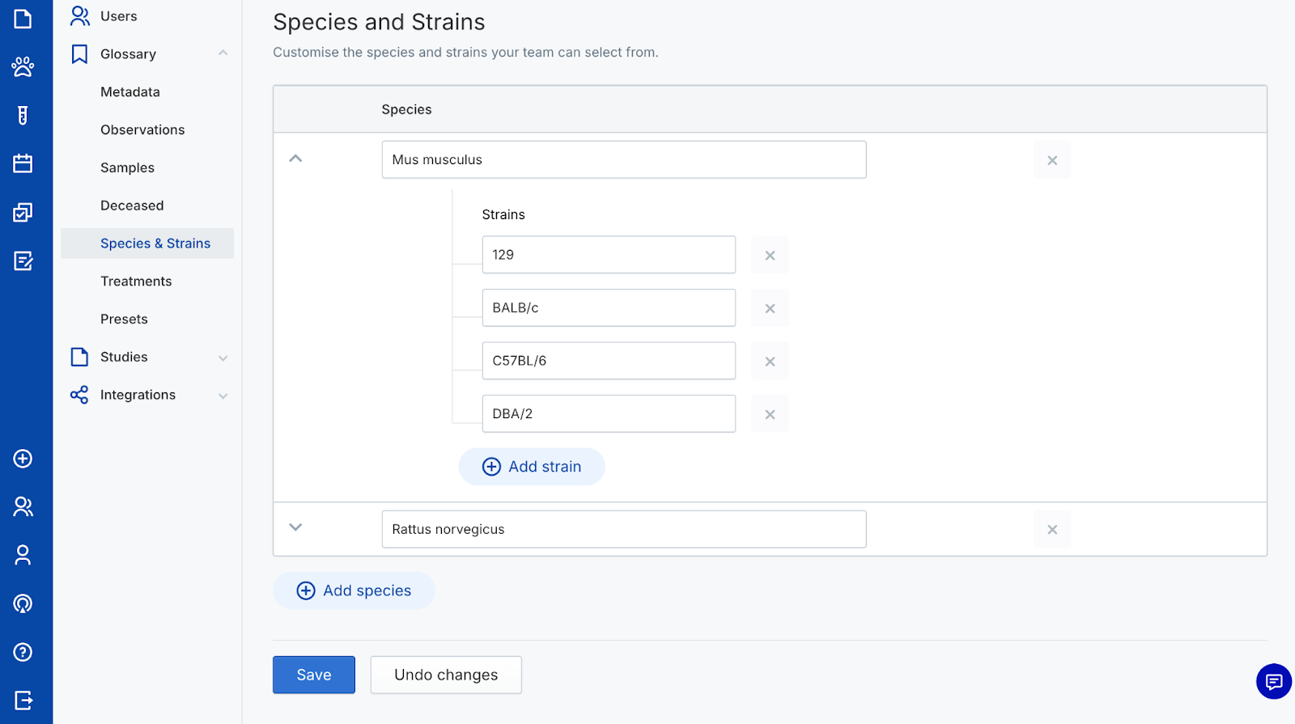
Task: Remove the BALB/c strain
Action: [770, 308]
